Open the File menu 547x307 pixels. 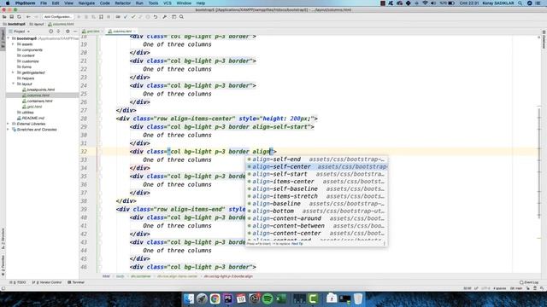pos(44,3)
